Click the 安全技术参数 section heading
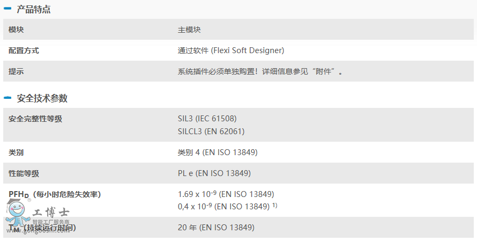Viewport: 477px width, 241px height. [42, 98]
